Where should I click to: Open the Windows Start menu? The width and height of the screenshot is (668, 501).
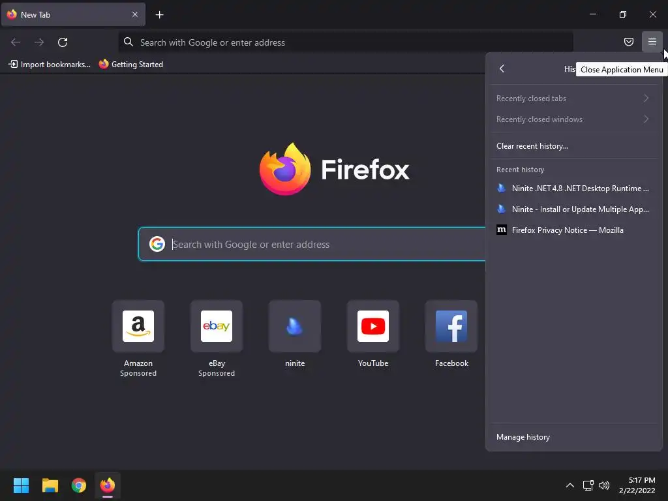point(22,485)
